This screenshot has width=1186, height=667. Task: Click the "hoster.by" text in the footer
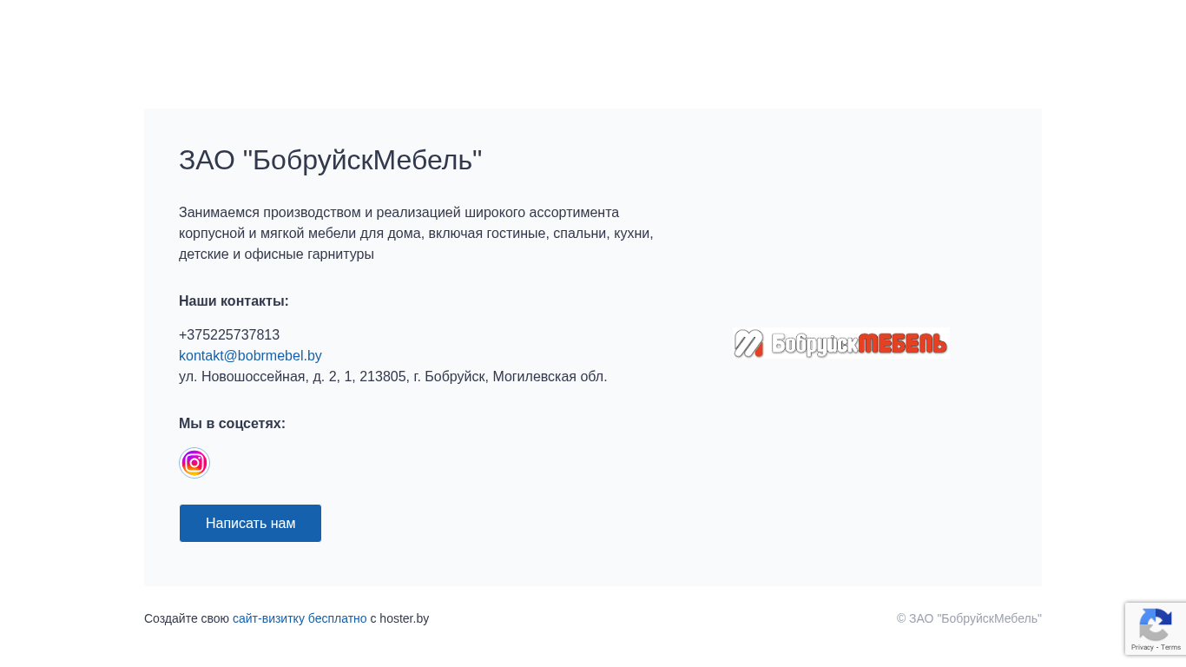[x=404, y=618]
